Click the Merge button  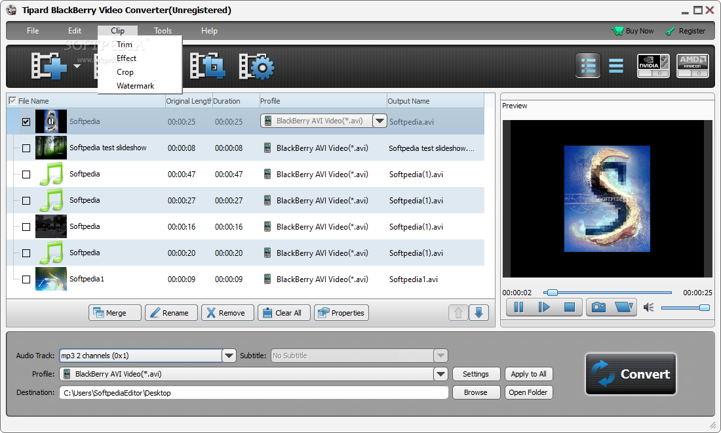click(115, 313)
